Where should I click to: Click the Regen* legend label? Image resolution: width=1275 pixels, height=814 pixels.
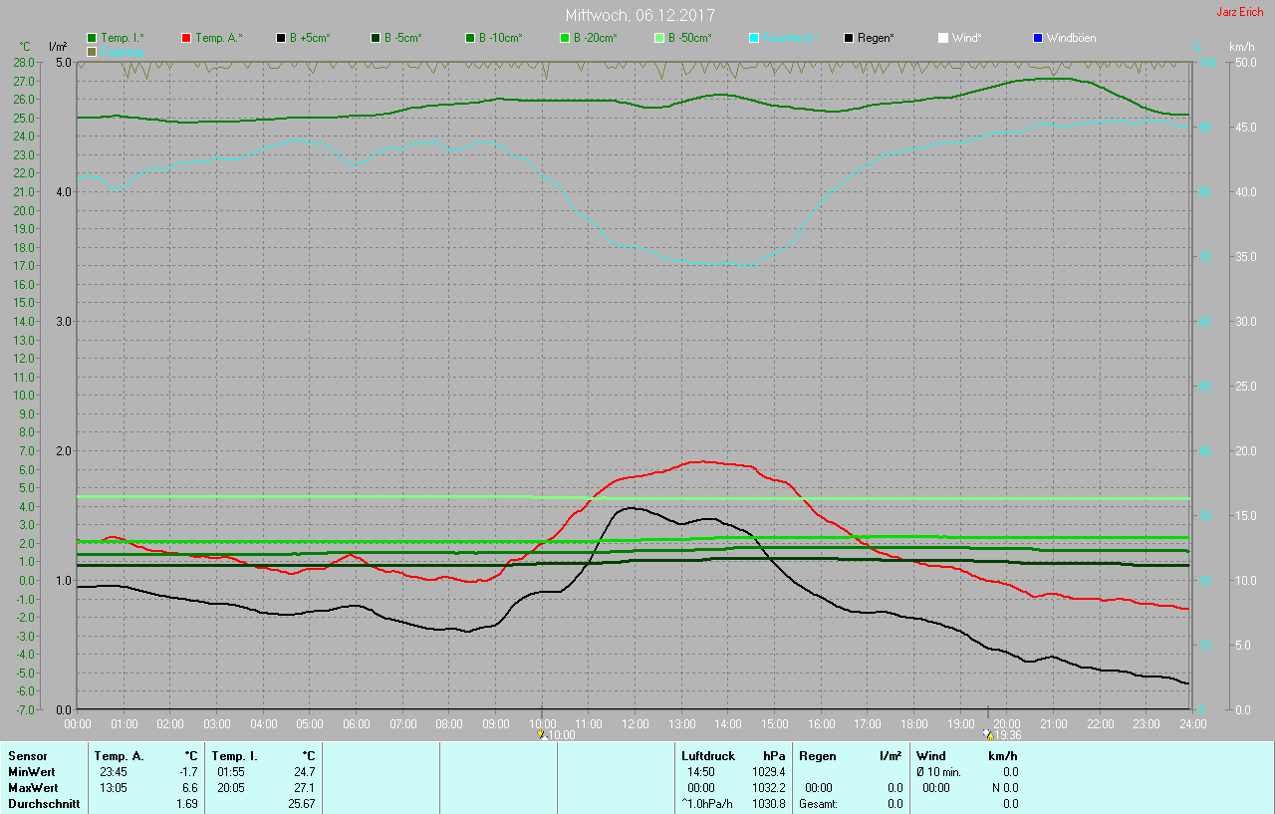876,38
